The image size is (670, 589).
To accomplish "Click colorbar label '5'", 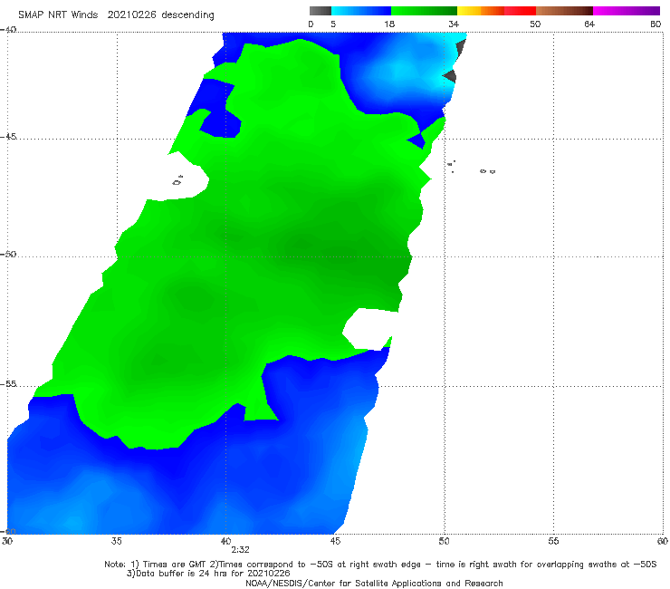I will pos(333,24).
